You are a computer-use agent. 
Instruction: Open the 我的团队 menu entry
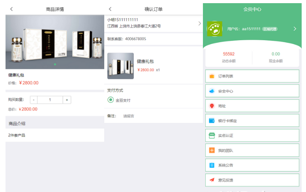252,150
